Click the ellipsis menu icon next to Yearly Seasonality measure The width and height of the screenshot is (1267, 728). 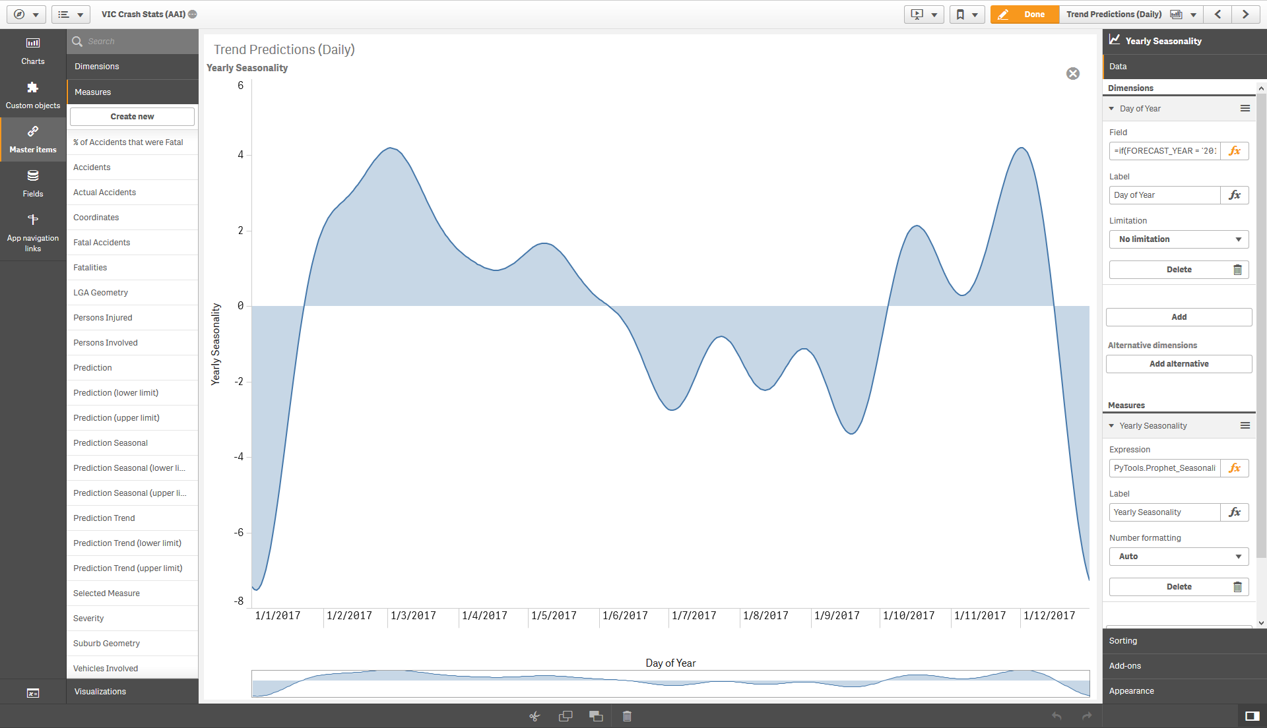[x=1245, y=425]
